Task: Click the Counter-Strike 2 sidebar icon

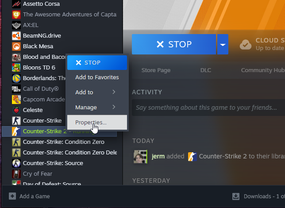Action: tap(16, 131)
